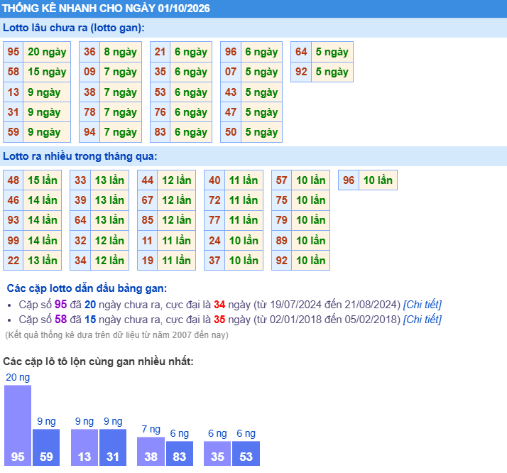Viewport: 507px width, 473px height.
Task: Select frequent number 89
Action: (282, 241)
